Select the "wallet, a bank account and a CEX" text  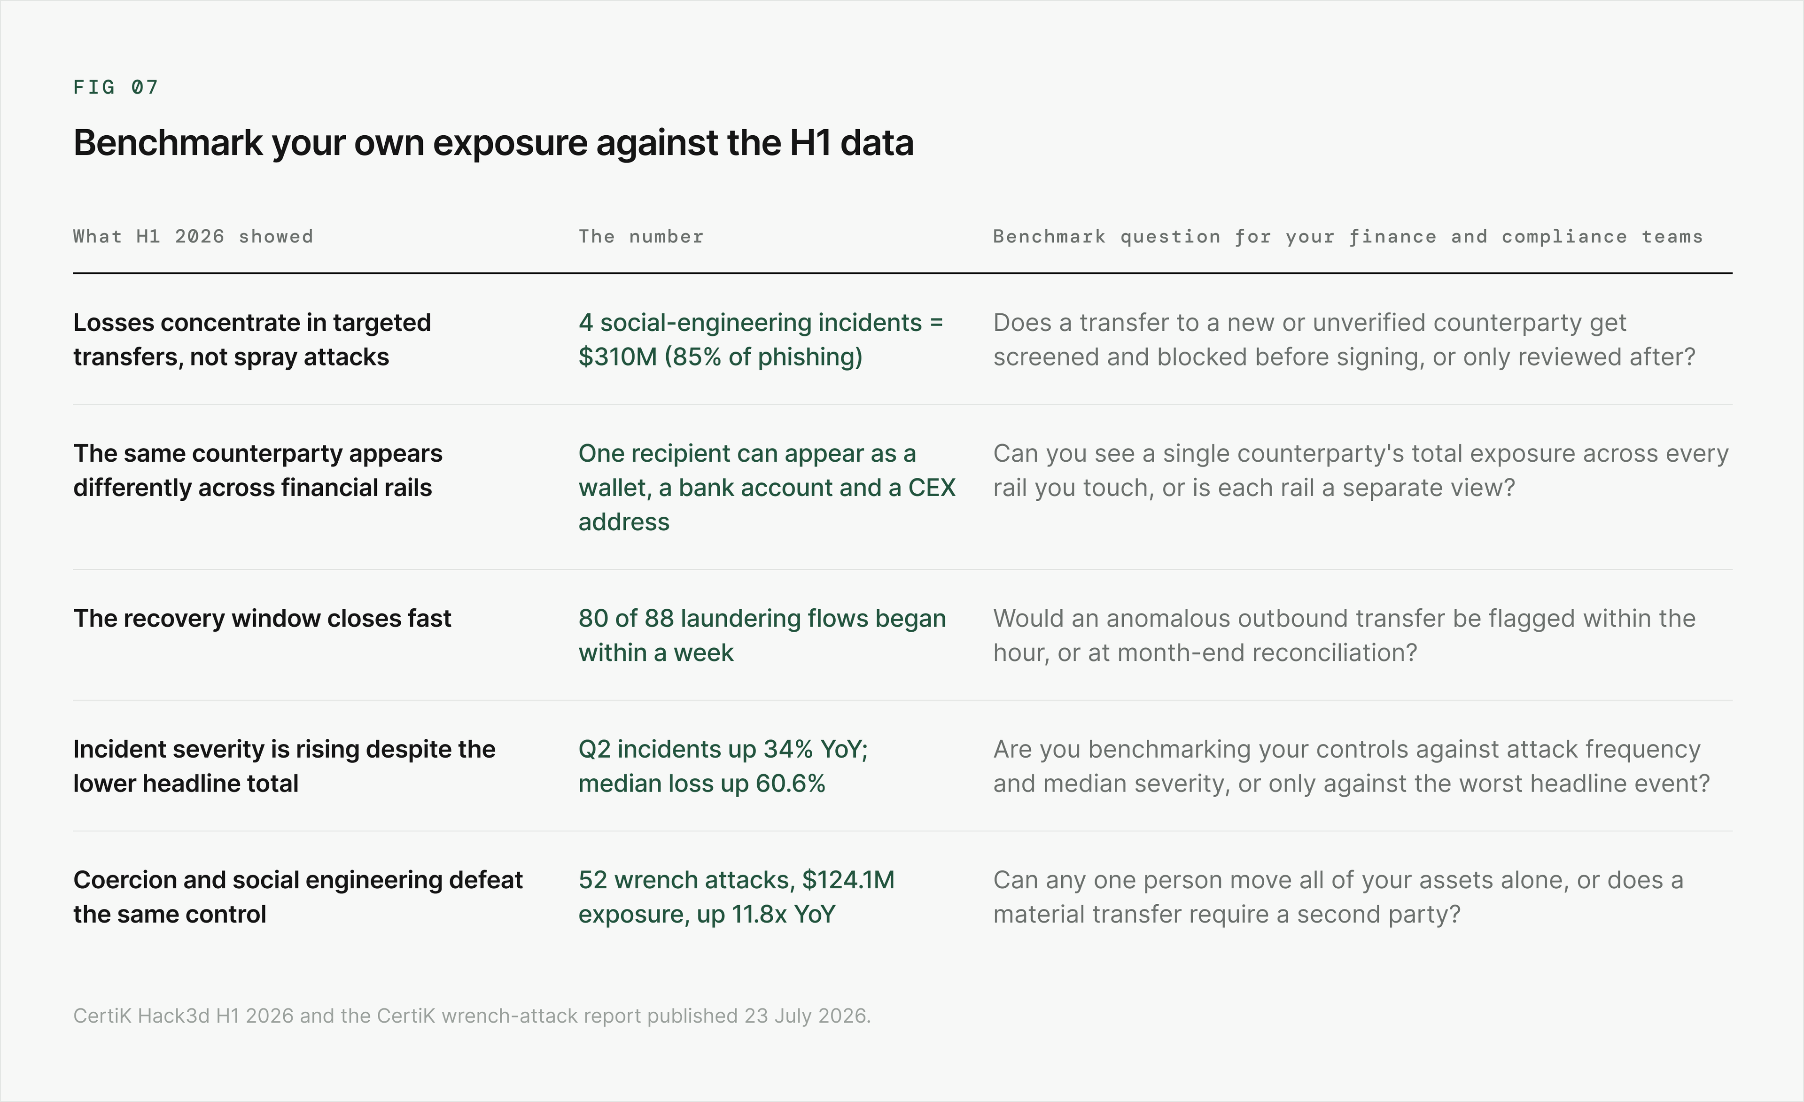coord(767,488)
